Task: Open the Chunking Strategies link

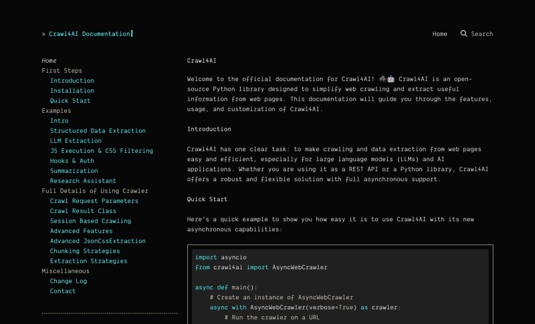Action: pos(85,251)
